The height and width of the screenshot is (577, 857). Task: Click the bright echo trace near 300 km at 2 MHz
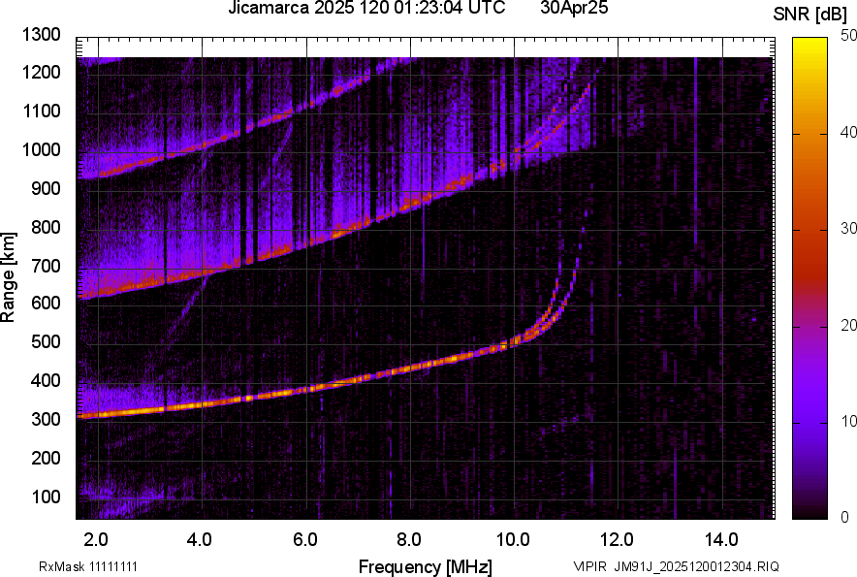(98, 414)
